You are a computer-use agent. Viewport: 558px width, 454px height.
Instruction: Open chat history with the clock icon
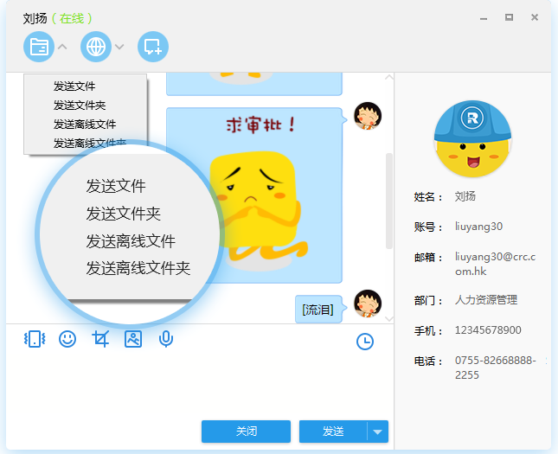pyautogui.click(x=365, y=342)
